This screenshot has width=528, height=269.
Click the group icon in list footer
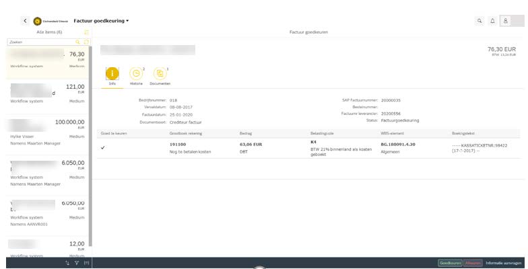(86, 263)
